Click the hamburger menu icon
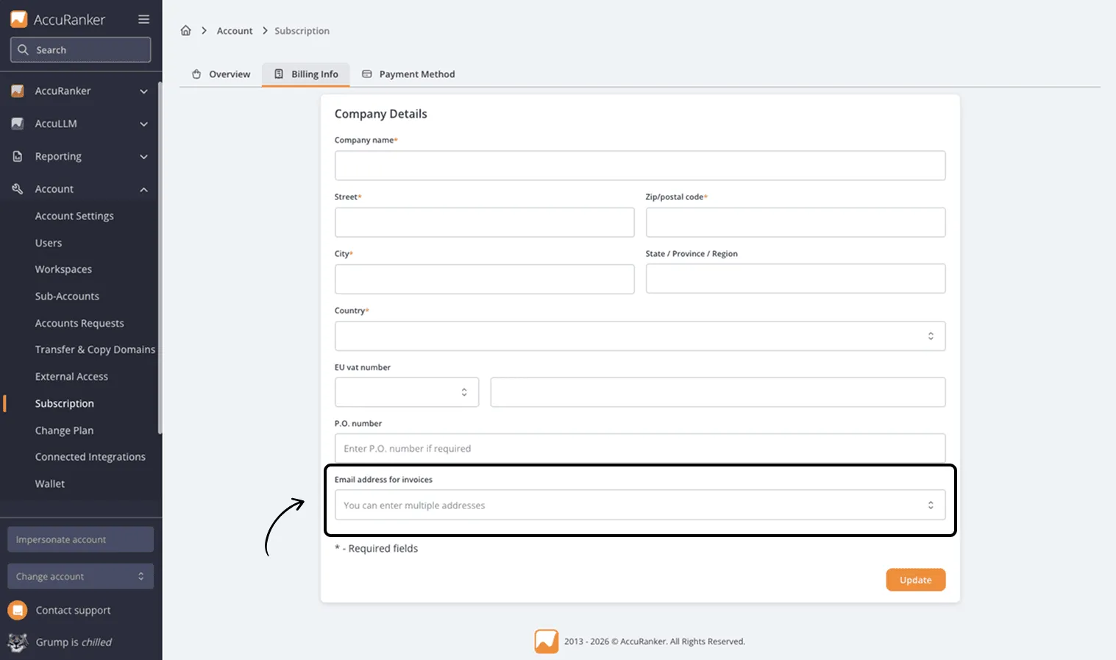 click(144, 19)
